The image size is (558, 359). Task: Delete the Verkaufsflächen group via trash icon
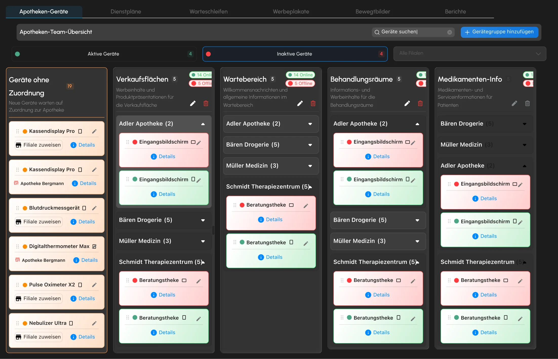pos(206,103)
